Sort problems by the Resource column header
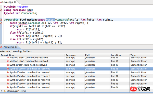The image size is (153, 94). [x=74, y=55]
